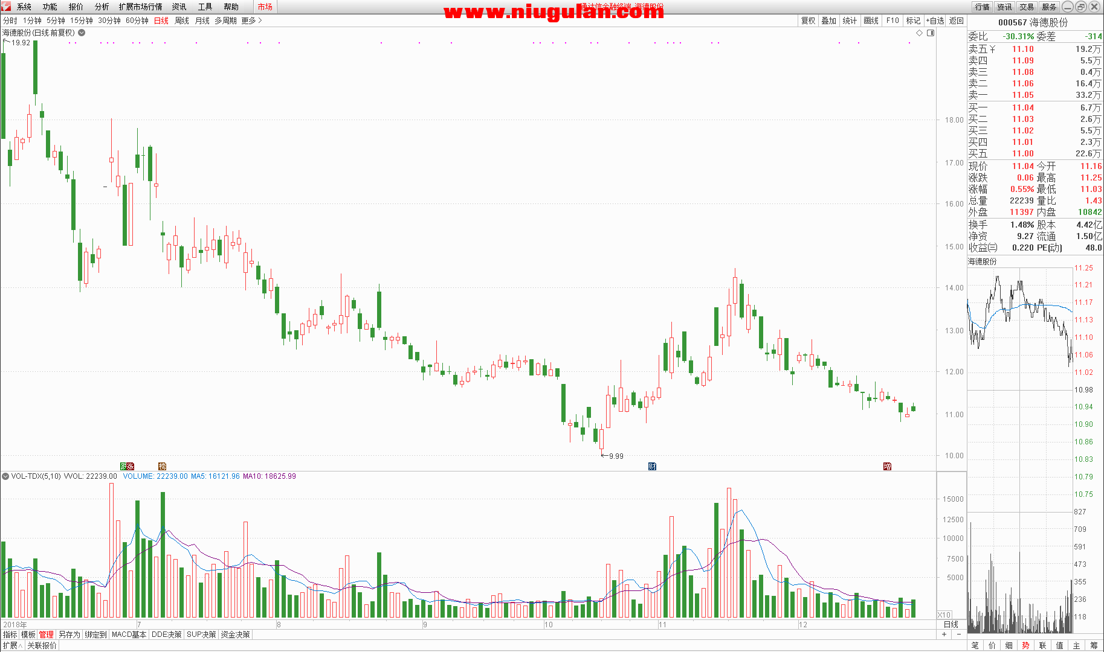Click the 统计 statistics button
This screenshot has height=652, width=1104.
[x=850, y=21]
